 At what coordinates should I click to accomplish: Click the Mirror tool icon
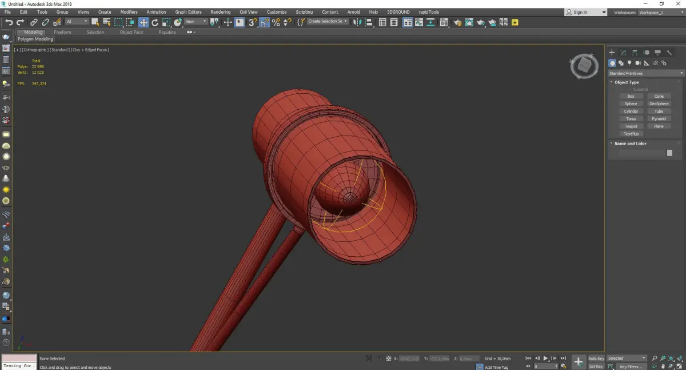point(357,22)
